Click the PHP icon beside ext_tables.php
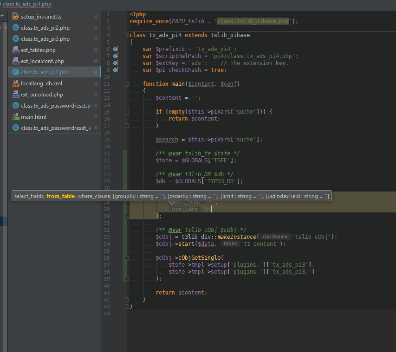 click(15, 50)
